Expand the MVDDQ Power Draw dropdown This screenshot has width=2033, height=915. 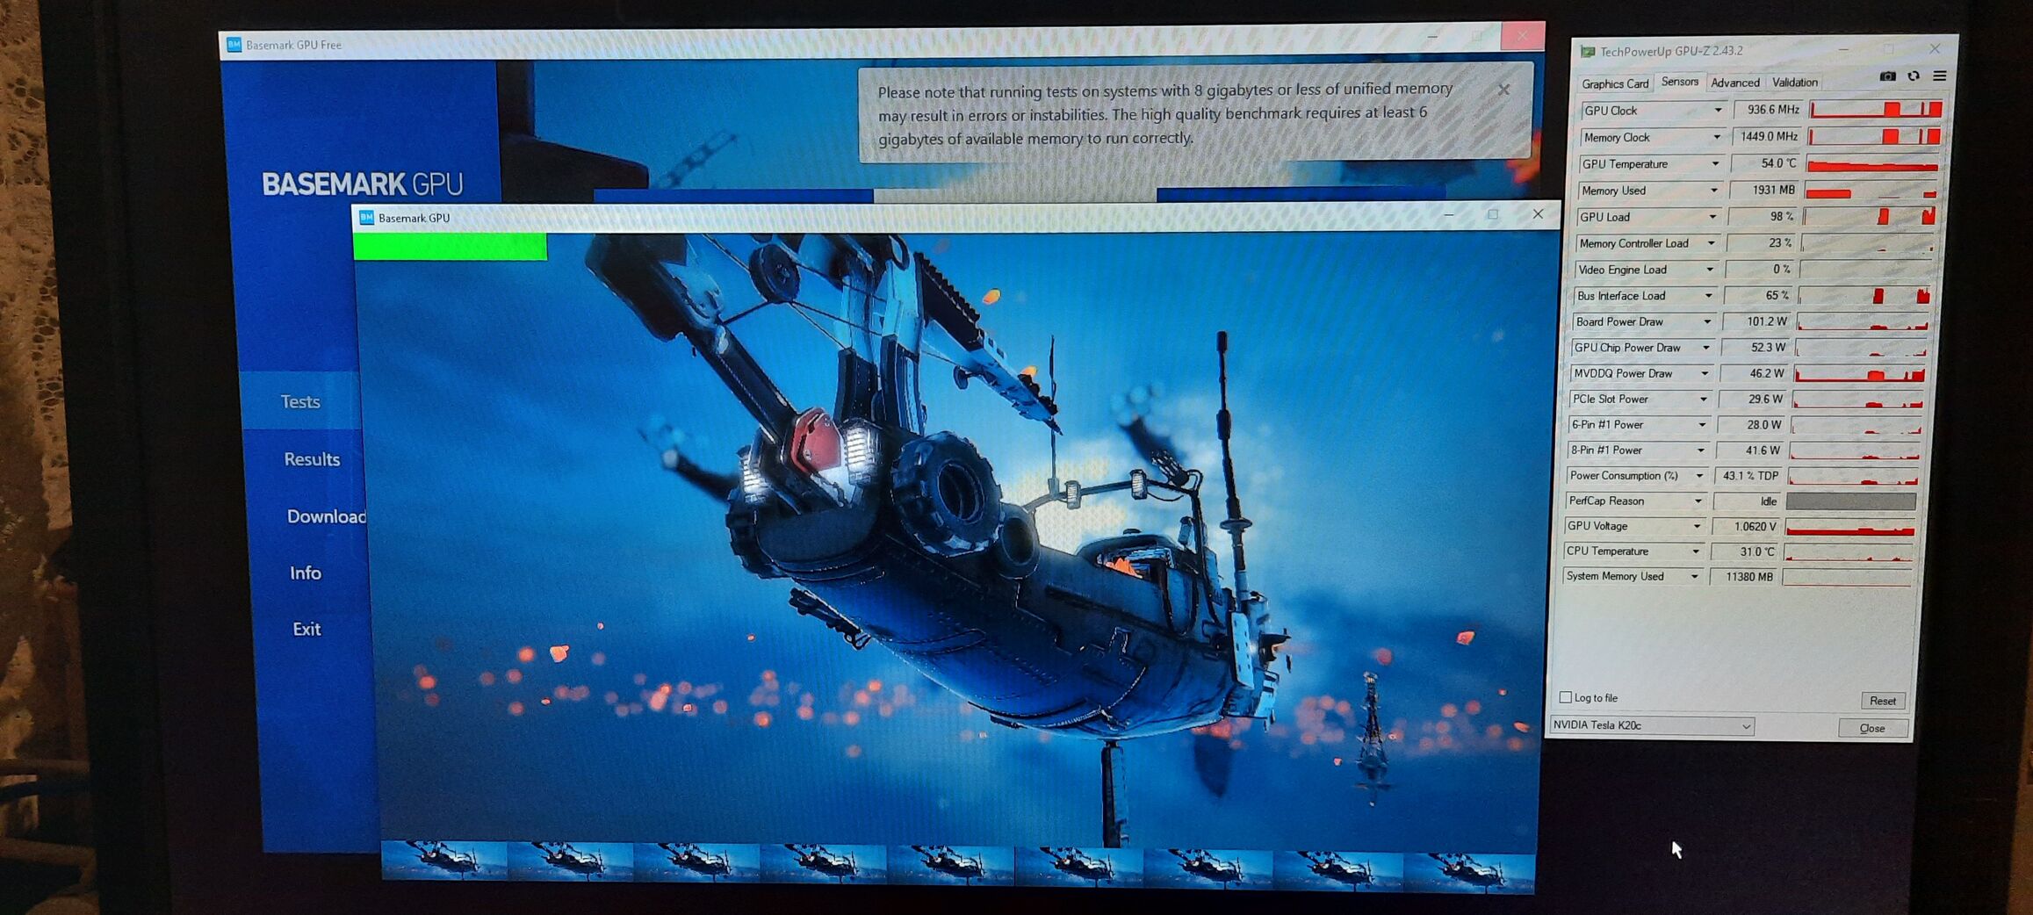[x=1705, y=373]
